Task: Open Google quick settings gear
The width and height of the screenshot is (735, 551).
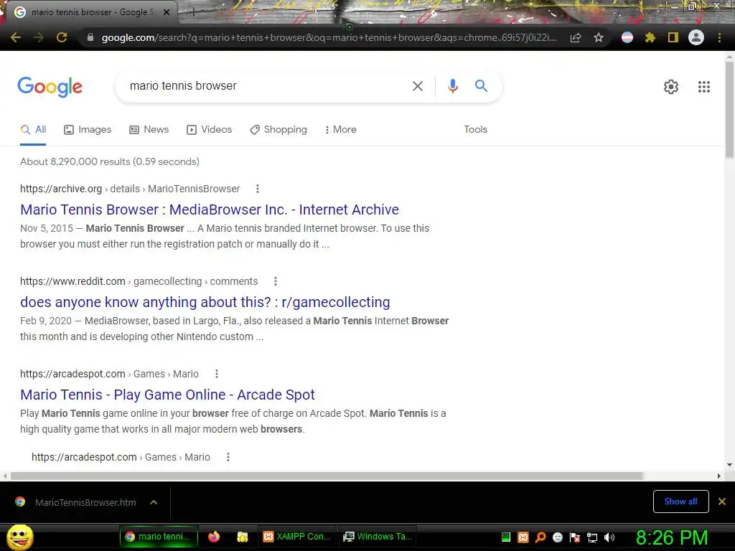Action: 671,87
